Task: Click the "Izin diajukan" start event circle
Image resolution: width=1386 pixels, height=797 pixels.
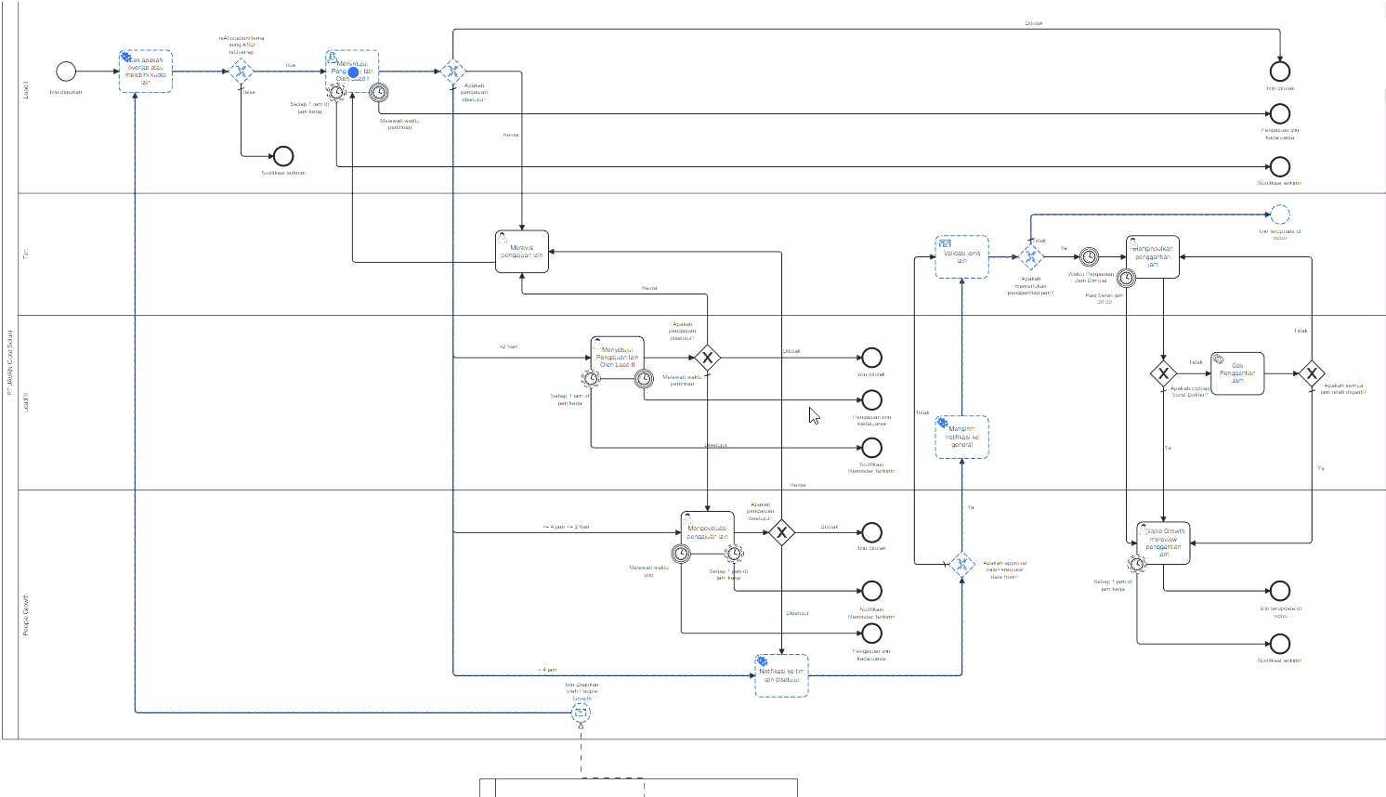Action: (65, 72)
